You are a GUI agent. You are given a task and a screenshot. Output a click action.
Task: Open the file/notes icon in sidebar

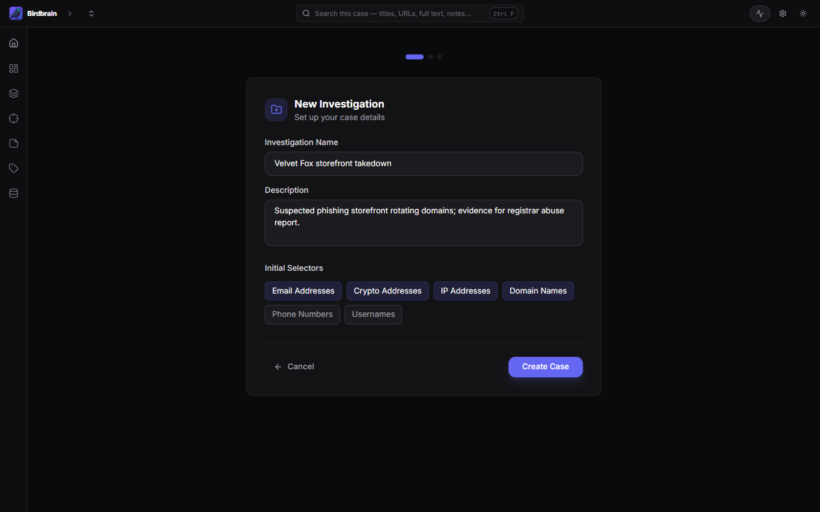[14, 143]
